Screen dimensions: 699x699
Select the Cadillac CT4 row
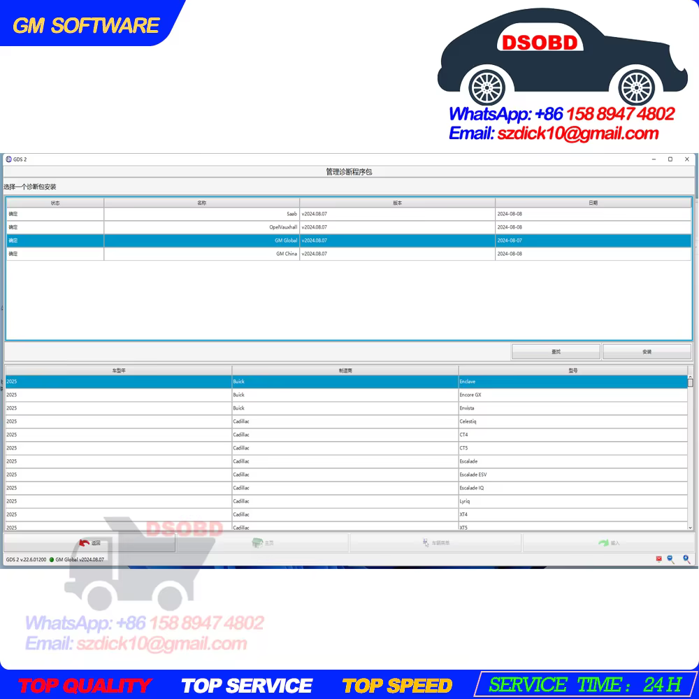(x=346, y=435)
